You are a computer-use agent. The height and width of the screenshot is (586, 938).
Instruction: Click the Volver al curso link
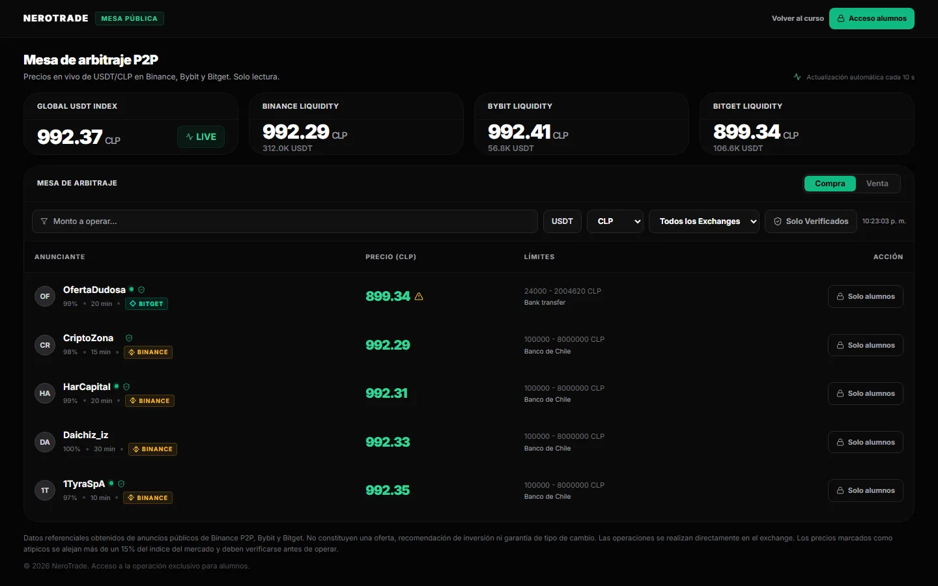pos(798,18)
